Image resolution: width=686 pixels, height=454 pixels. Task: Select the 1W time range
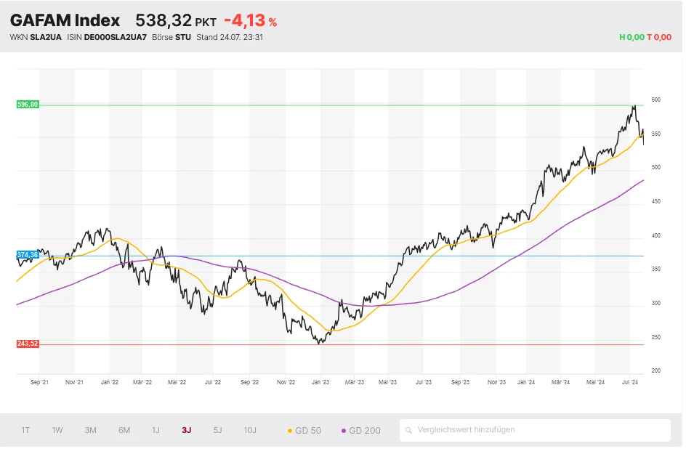(x=57, y=430)
